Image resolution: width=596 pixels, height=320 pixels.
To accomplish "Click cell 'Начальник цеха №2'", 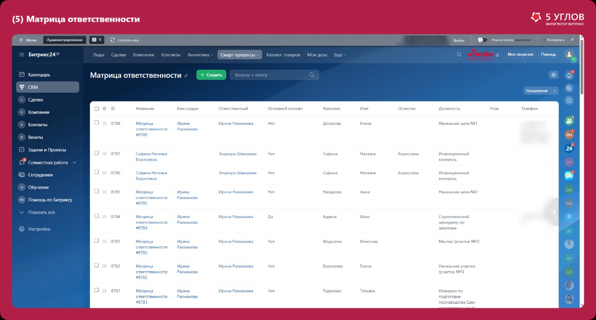I will (458, 192).
